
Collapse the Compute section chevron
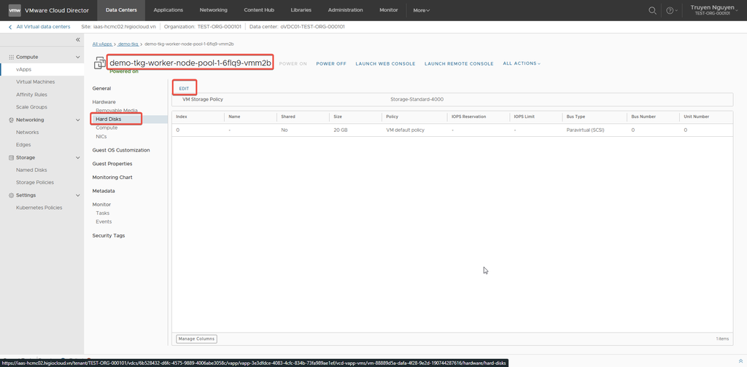[x=78, y=57]
